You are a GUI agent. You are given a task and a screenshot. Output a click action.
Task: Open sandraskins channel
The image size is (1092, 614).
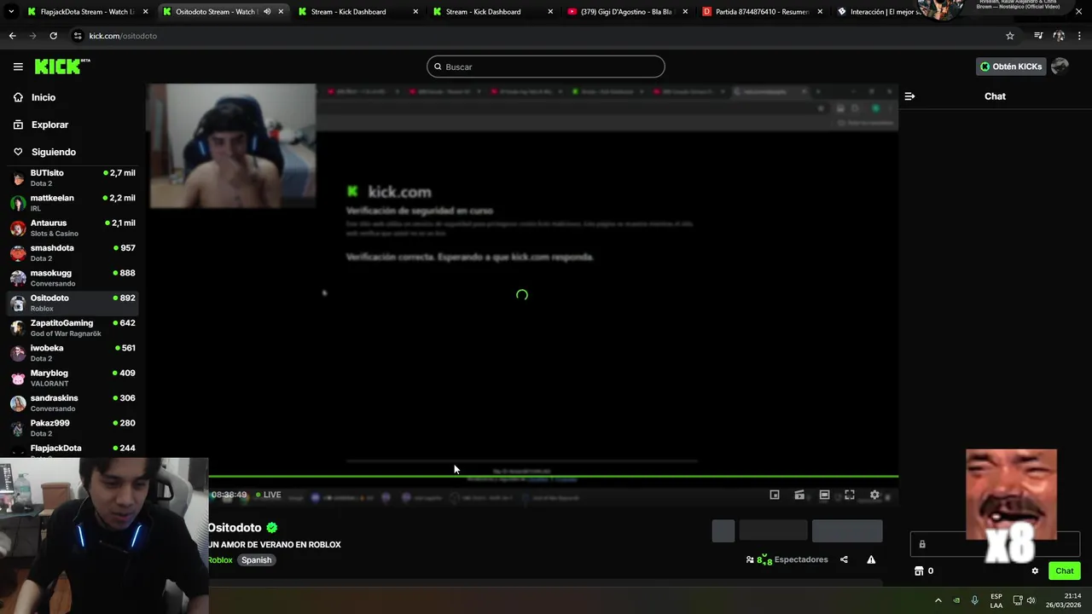coord(74,403)
